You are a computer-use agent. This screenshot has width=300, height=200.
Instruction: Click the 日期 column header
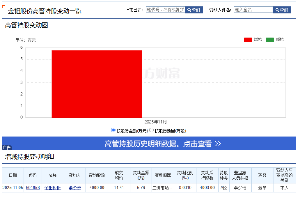coord(13,175)
